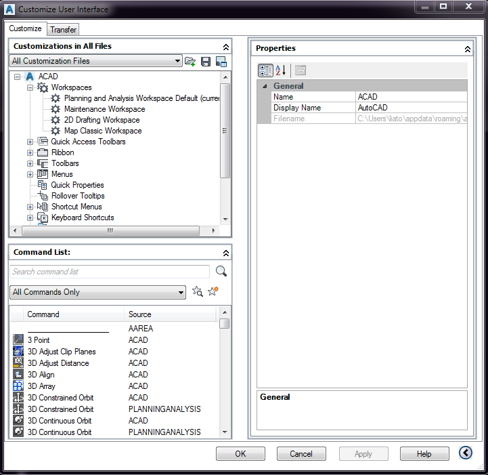Select the Customize tab
Screen dimensions: 488x475
(x=25, y=28)
